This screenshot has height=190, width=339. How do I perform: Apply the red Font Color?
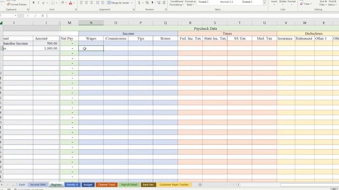click(x=70, y=3)
